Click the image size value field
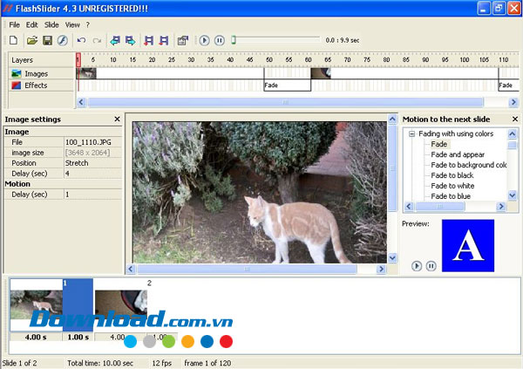This screenshot has height=369, width=523. pyautogui.click(x=92, y=153)
